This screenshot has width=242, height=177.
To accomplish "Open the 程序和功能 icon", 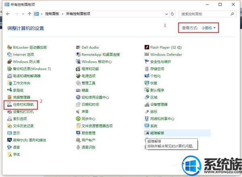I will pyautogui.click(x=78, y=69).
